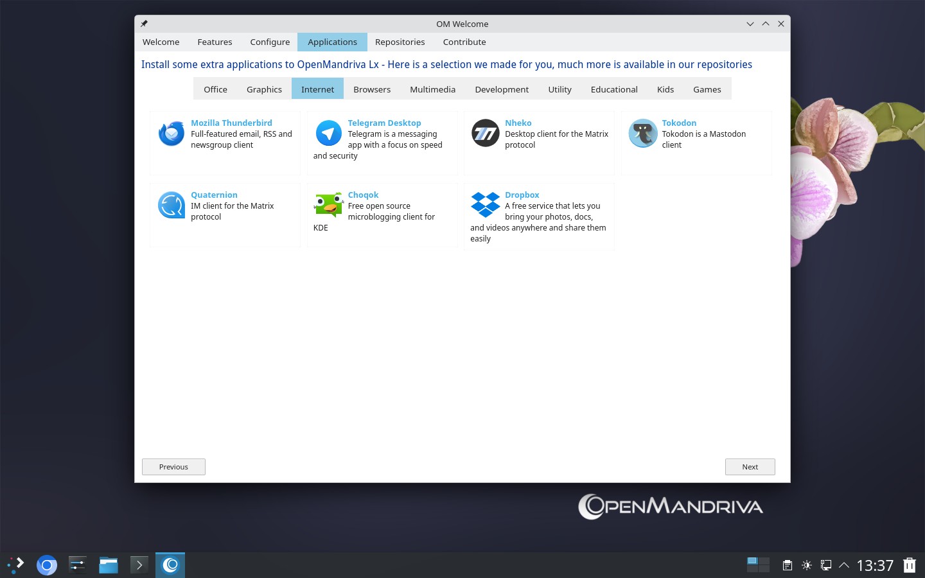This screenshot has width=925, height=578.
Task: Expand hidden system tray icons
Action: click(x=845, y=565)
